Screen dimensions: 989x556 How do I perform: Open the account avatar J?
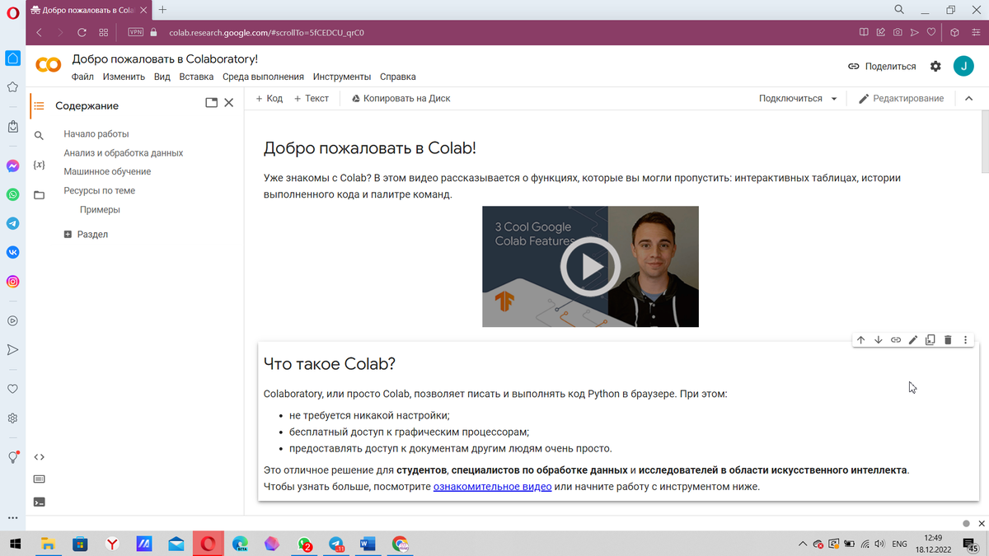(x=963, y=66)
